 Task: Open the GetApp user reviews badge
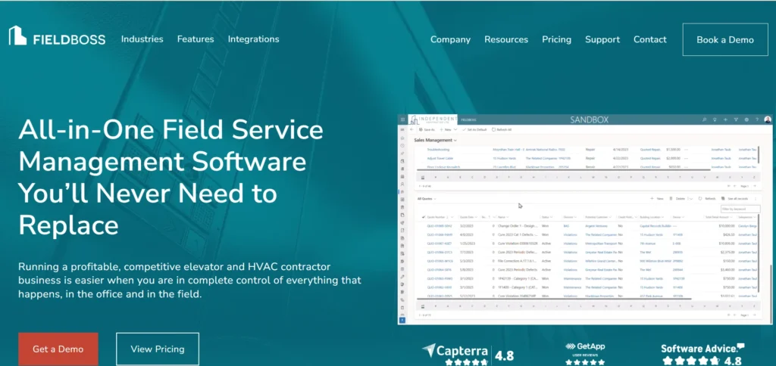(x=585, y=354)
